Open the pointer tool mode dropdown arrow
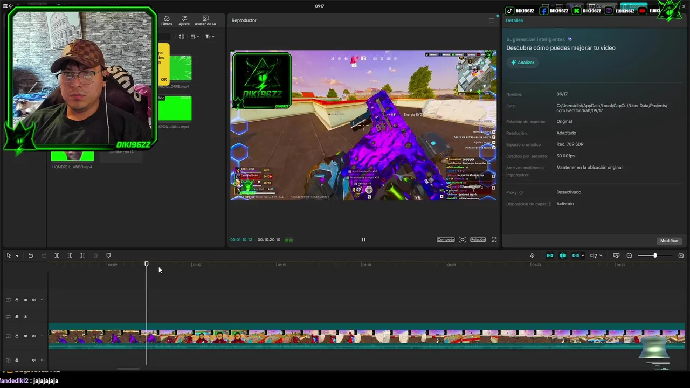 [17, 256]
